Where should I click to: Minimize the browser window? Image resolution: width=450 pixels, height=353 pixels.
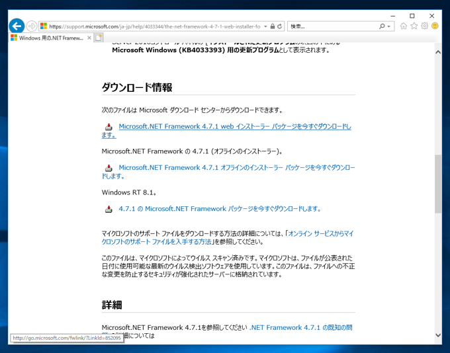click(x=393, y=16)
